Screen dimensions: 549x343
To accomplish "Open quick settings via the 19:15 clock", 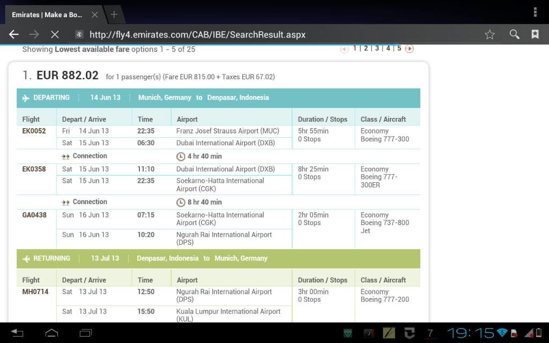I will (470, 333).
